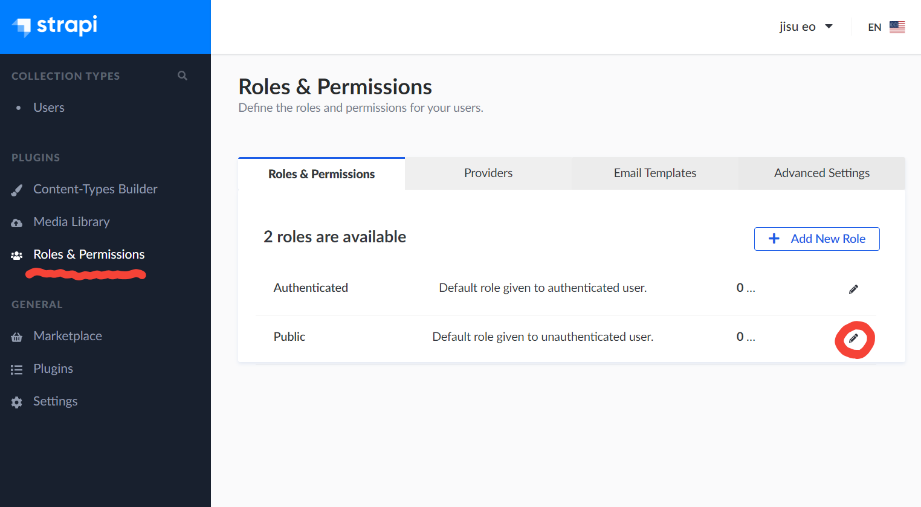Screen dimensions: 921x507
Task: Click the user count in Public row
Action: 746,337
